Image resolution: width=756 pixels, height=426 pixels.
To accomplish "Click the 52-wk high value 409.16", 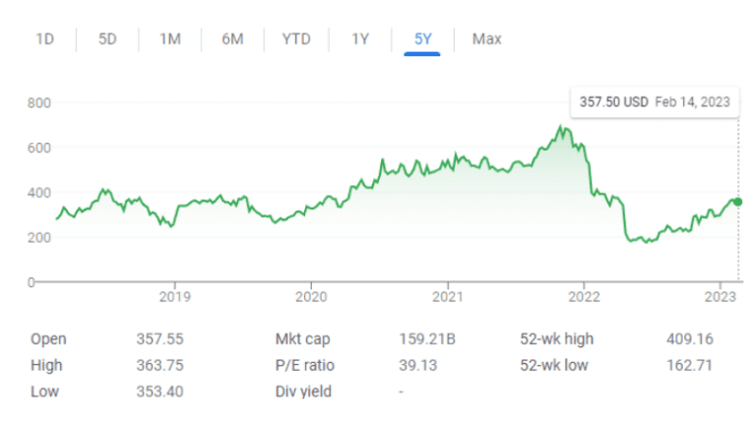I will click(688, 339).
